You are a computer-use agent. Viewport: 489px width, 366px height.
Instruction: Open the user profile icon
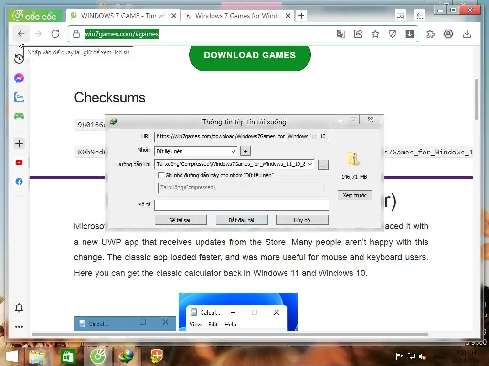coord(448,34)
